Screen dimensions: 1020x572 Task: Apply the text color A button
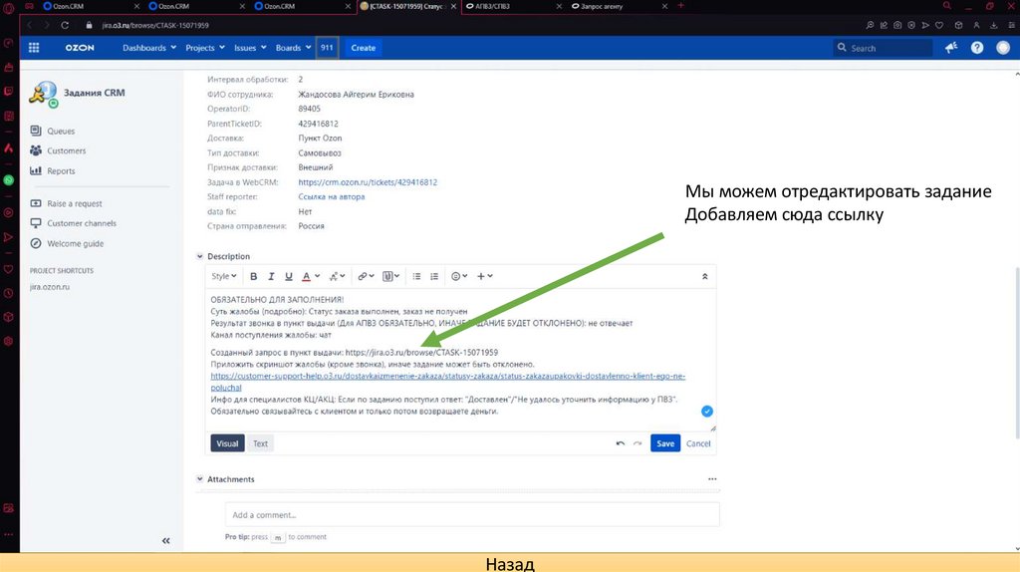pos(306,276)
